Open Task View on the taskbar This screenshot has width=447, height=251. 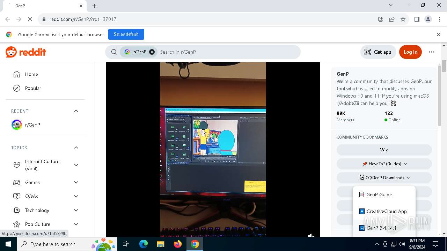click(x=126, y=244)
